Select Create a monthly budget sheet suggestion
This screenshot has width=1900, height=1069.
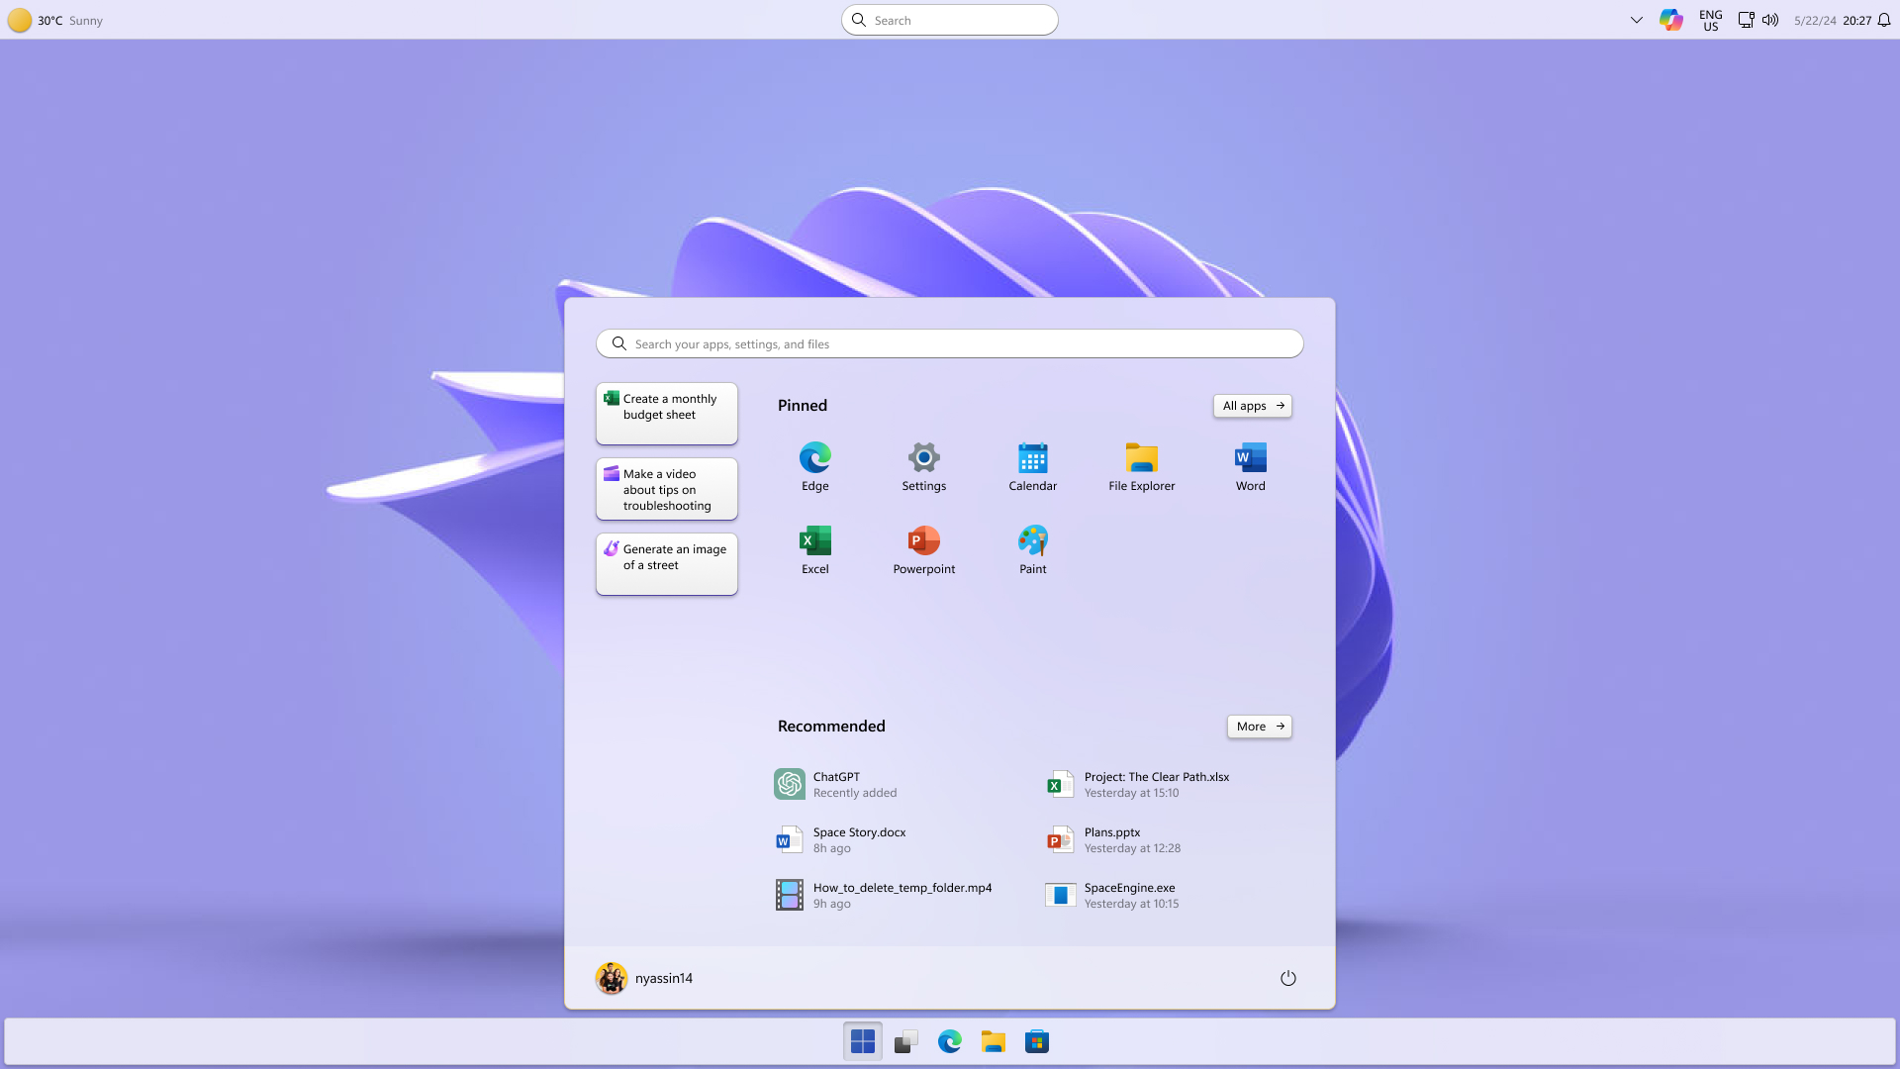[667, 413]
